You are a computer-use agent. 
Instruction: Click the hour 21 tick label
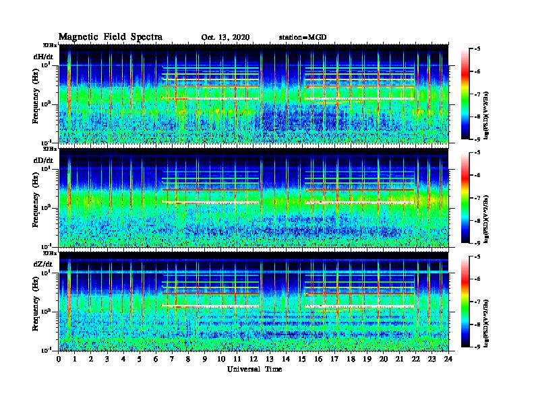[399, 359]
